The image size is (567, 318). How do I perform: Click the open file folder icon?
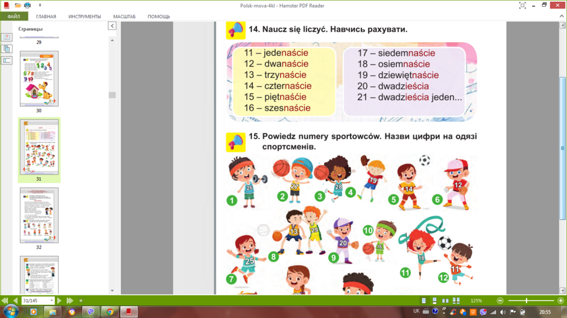pos(17,5)
